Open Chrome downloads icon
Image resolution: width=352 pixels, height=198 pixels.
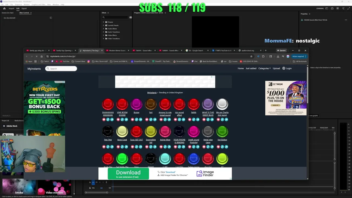pyautogui.click(x=278, y=56)
